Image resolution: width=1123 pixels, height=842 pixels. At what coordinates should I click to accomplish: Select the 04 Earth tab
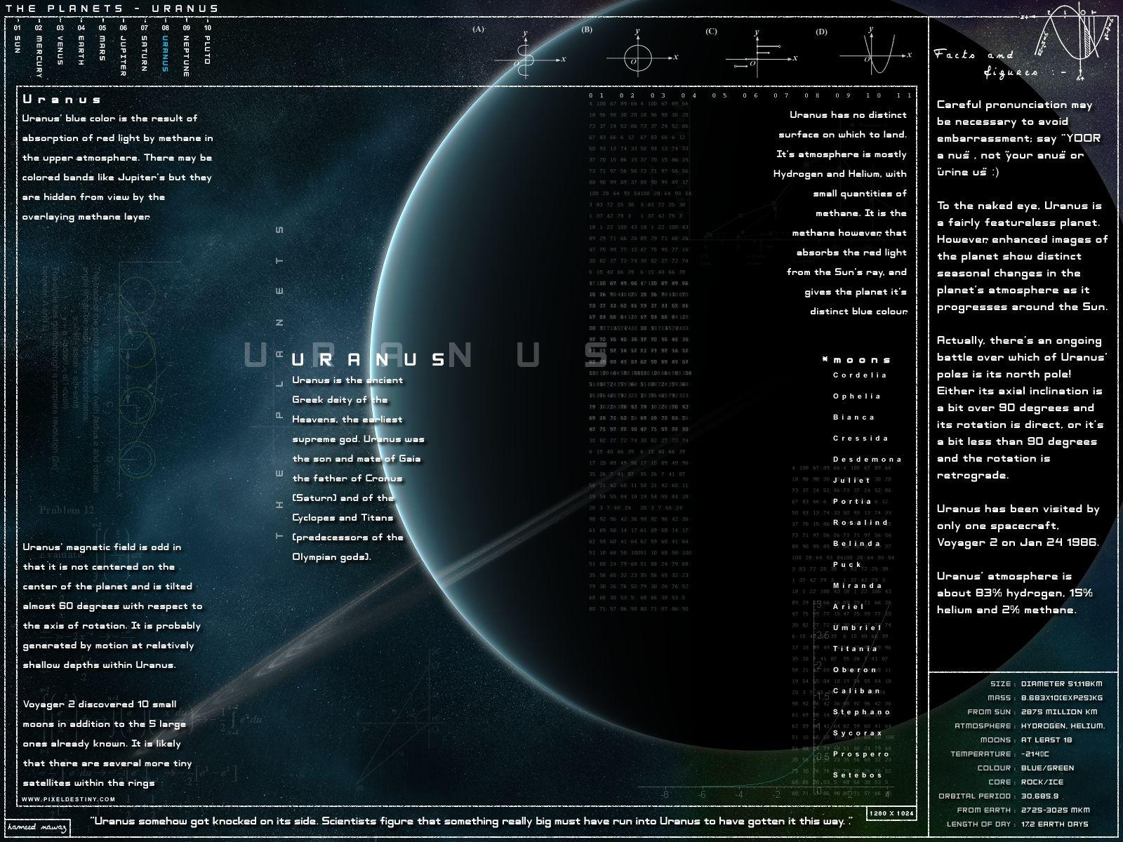point(81,46)
